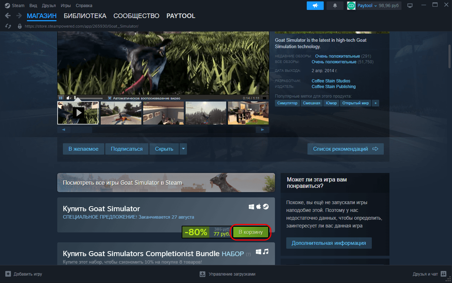The height and width of the screenshot is (283, 452).
Task: Switch video to fullscreen
Action: [264, 98]
